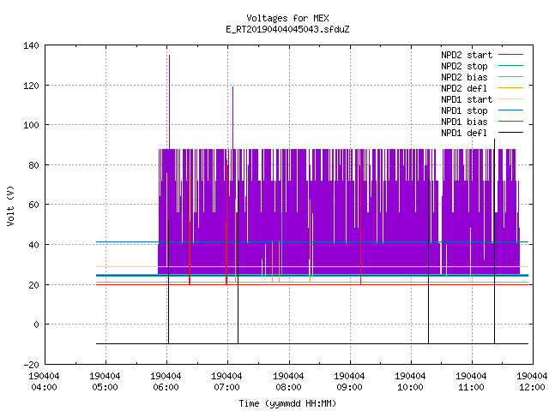The image size is (549, 411).
Task: Click the x-axis tick label 12:00
Action: 532,388
